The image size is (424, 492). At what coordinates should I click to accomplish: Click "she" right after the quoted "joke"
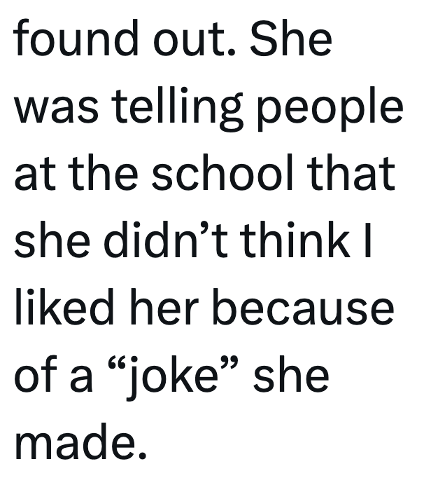[291, 374]
